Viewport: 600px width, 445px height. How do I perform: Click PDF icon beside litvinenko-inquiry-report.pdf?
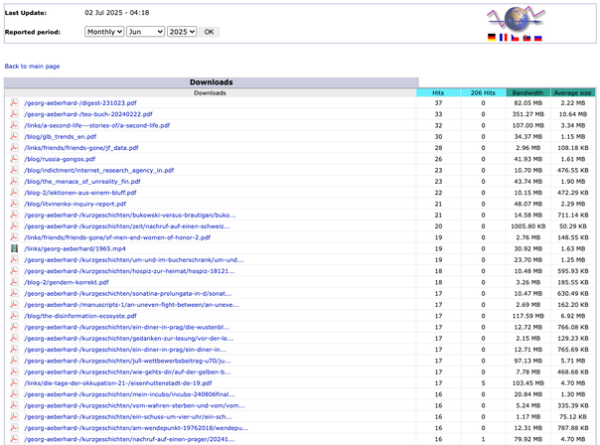(14, 204)
